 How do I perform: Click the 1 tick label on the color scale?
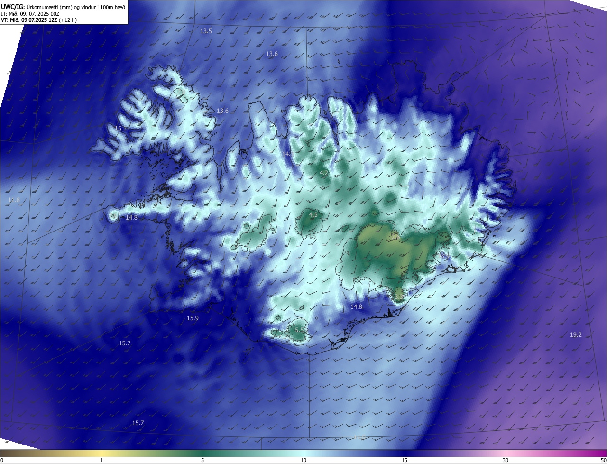(x=101, y=460)
